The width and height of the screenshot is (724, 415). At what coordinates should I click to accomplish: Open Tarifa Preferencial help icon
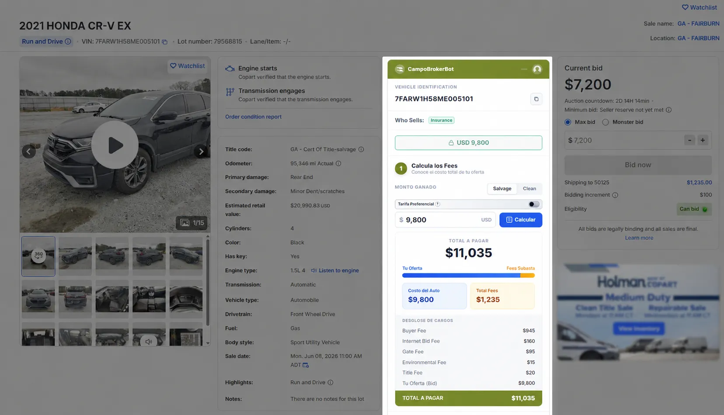[438, 204]
